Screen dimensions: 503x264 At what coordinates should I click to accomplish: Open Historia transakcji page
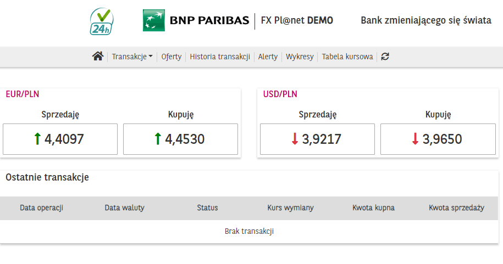pos(220,57)
